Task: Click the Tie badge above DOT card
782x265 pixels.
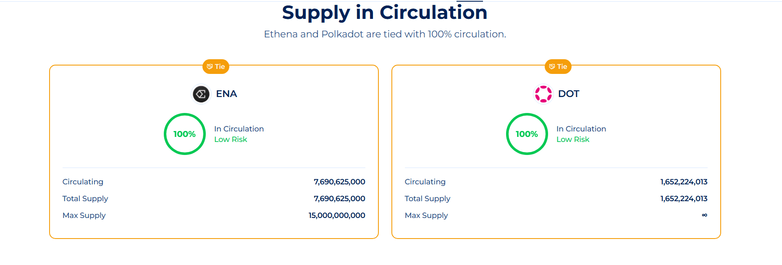Action: pos(558,66)
